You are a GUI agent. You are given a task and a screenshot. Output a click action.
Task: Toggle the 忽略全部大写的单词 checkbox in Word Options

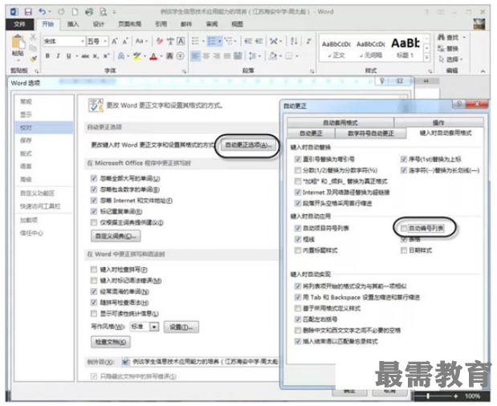(94, 179)
